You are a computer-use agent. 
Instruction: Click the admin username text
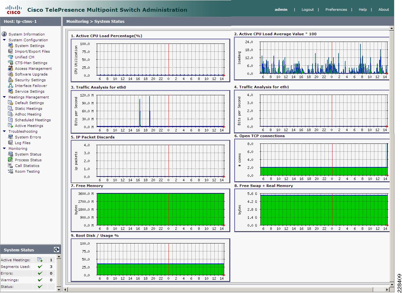pyautogui.click(x=281, y=10)
